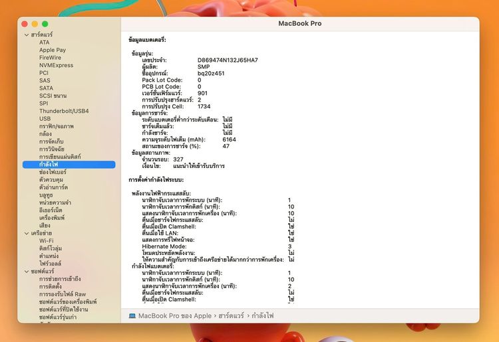Select เสียง in the sidebar
The width and height of the screenshot is (499, 342).
pyautogui.click(x=45, y=225)
